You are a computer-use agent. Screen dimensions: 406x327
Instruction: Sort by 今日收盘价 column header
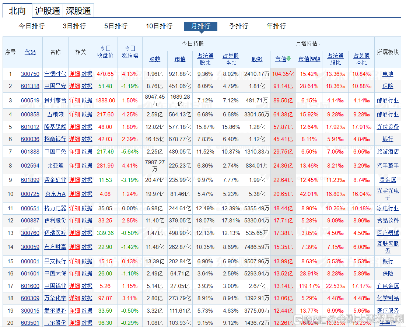105,52
